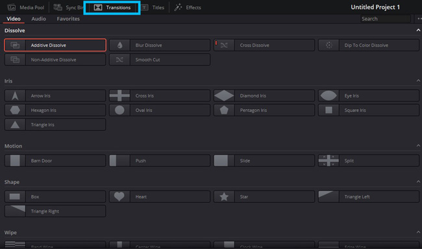
Task: Pick the Heart transition label
Action: pyautogui.click(x=141, y=197)
